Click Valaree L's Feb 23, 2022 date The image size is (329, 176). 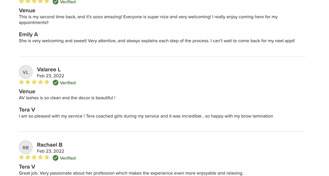click(x=50, y=76)
